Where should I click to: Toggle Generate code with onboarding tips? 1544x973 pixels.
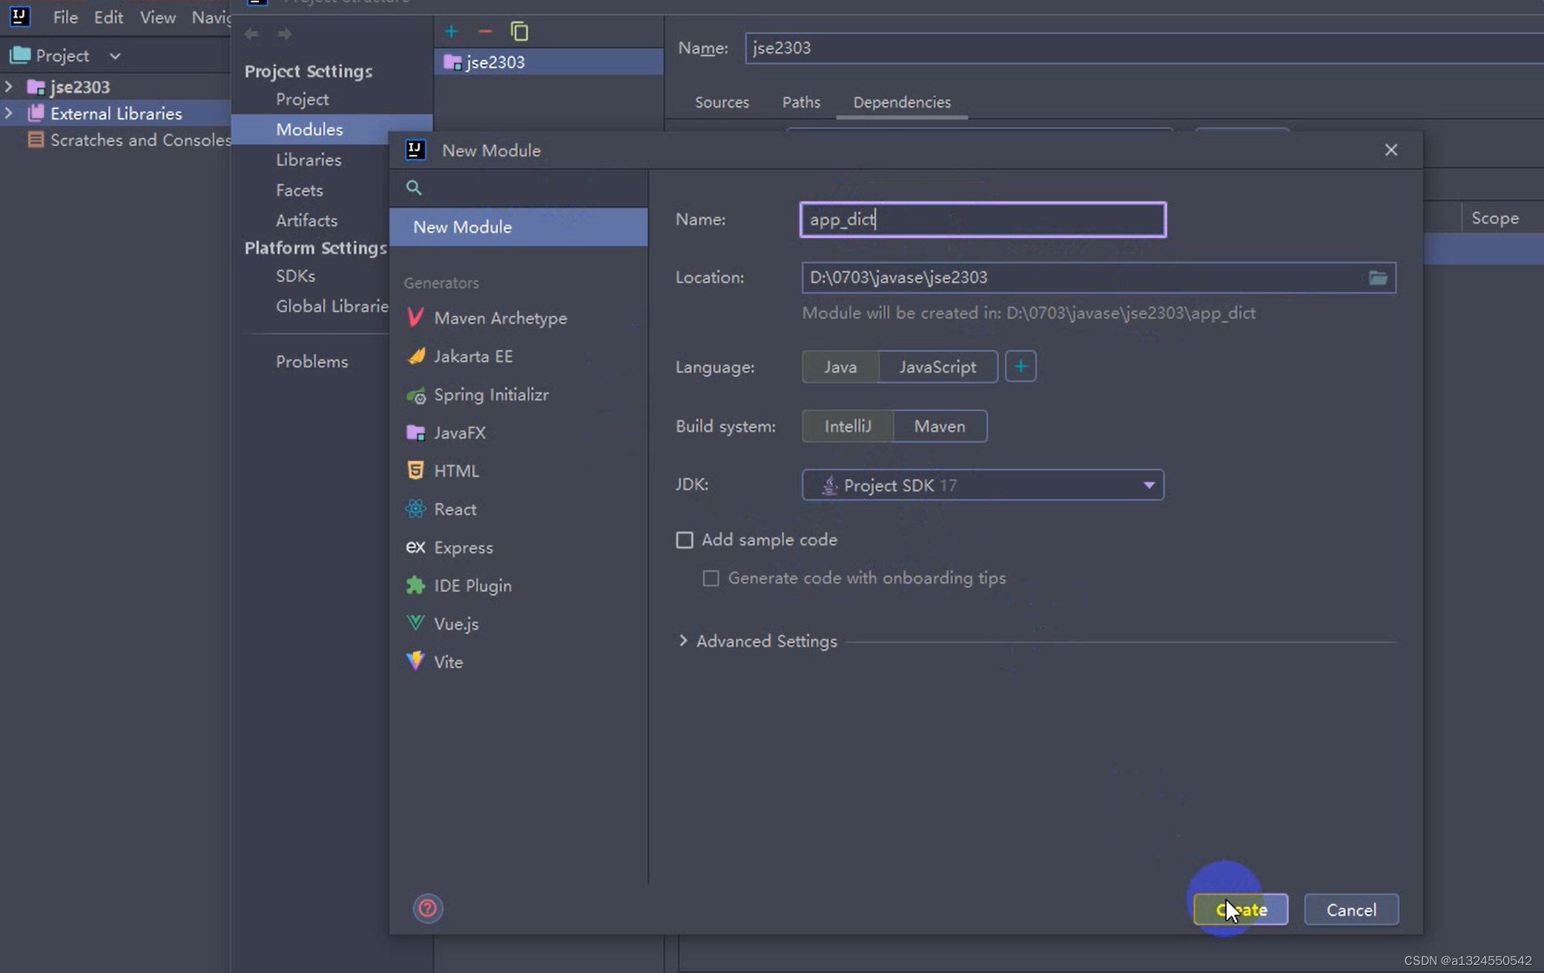[x=710, y=578]
